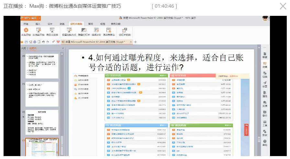This screenshot has width=290, height=159.
Task: Click the 新建 sidebar icon
Action: point(265,55)
